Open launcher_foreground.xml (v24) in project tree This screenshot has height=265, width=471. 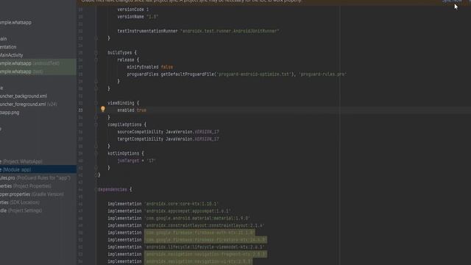tap(28, 105)
